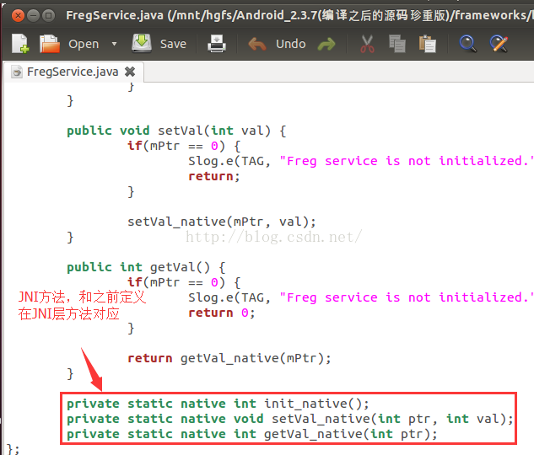Image resolution: width=534 pixels, height=455 pixels.
Task: Close the FregService.java tab
Action: pyautogui.click(x=130, y=72)
